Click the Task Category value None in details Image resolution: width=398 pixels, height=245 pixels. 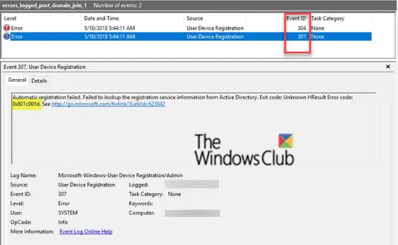pos(174,194)
